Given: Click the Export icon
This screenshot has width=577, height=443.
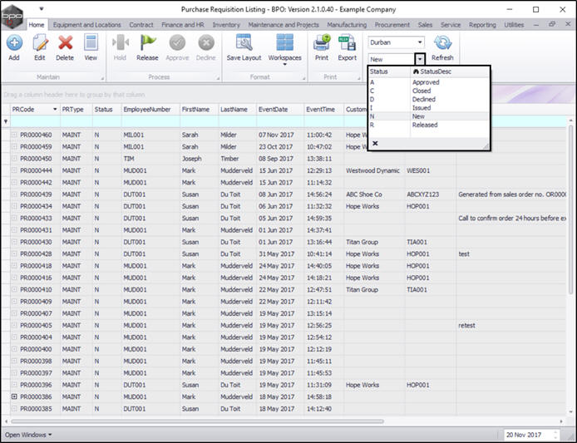Looking at the screenshot, I should click(x=347, y=43).
